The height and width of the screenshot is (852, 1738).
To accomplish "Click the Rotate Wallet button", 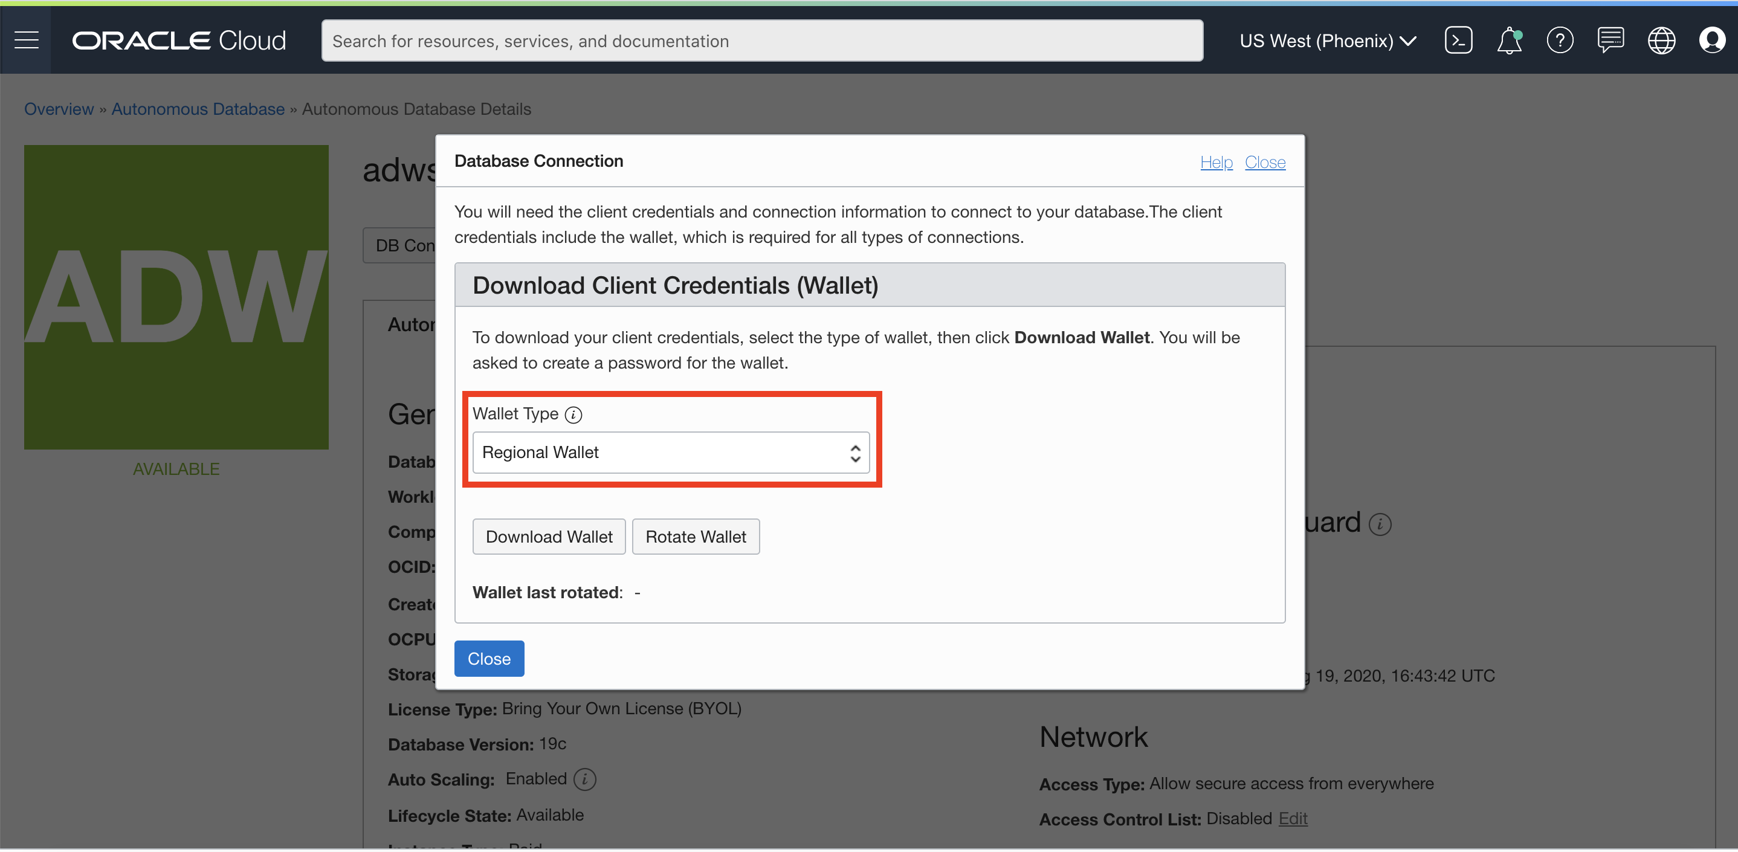I will (695, 537).
